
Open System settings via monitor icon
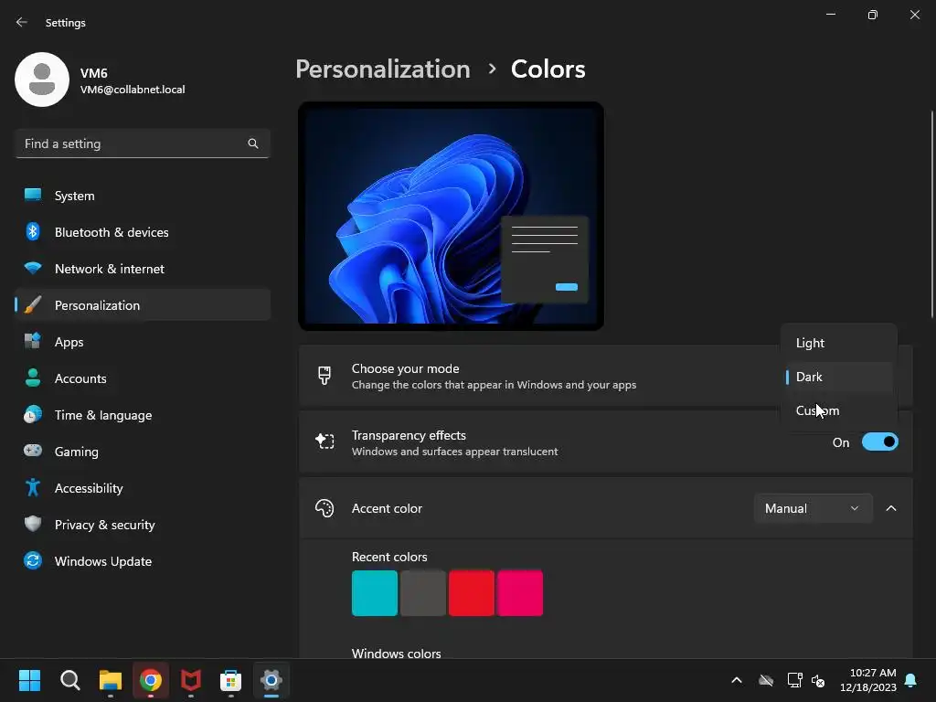[x=33, y=196]
